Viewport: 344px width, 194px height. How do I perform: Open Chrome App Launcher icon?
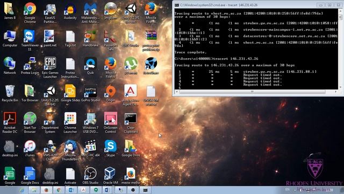(x=70, y=123)
